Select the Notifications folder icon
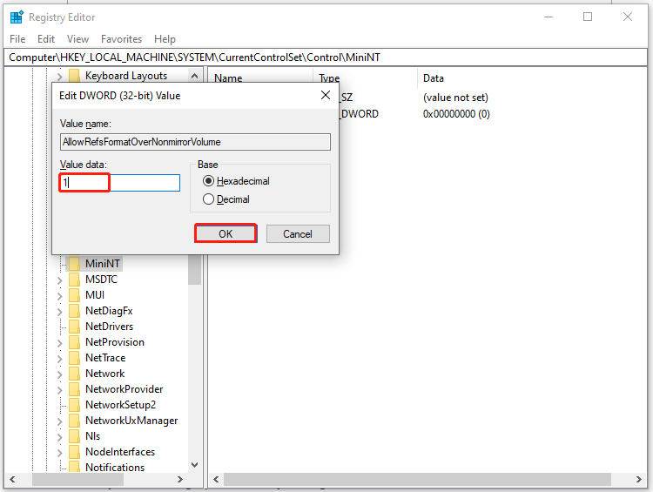Image resolution: width=653 pixels, height=492 pixels. coord(75,467)
